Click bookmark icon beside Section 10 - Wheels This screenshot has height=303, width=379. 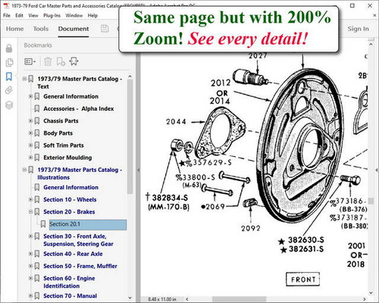[37, 199]
